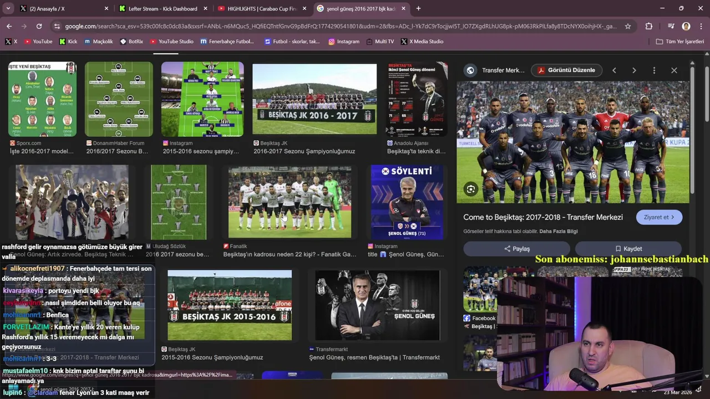Image resolution: width=710 pixels, height=399 pixels.
Task: Click the Come to Beşiktaş: 2017-2018 title
Action: click(x=543, y=217)
